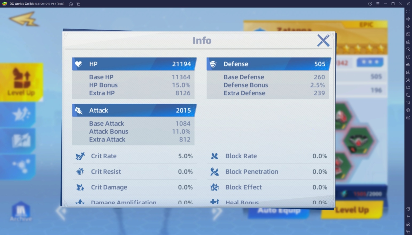Take a screenshot via BlueStacks sidebar
This screenshot has width=412, height=235.
[408, 80]
